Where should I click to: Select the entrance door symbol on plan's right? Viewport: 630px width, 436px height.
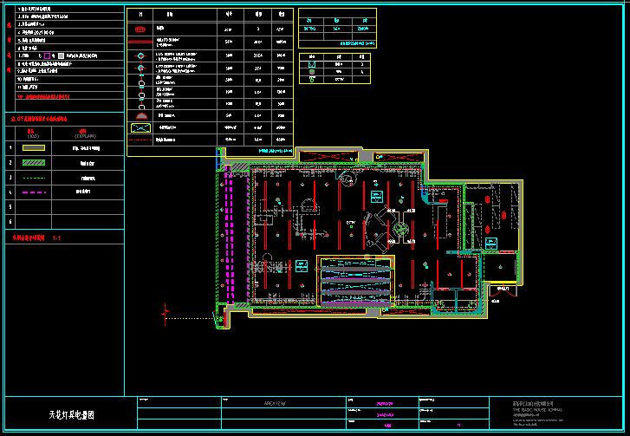point(503,290)
